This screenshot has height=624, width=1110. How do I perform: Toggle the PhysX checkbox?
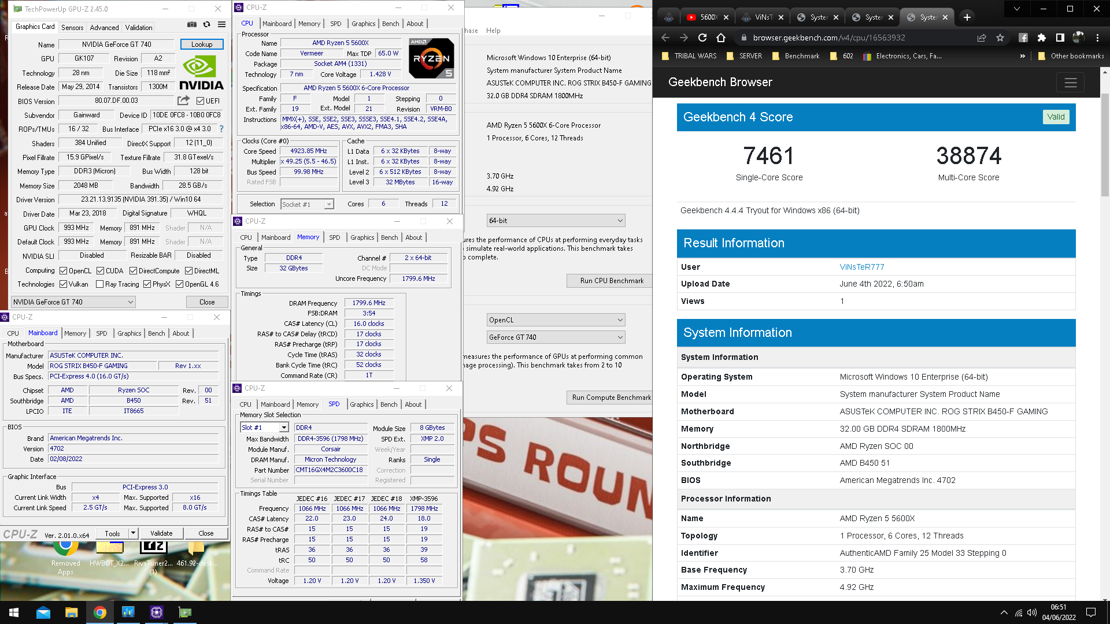pos(147,284)
